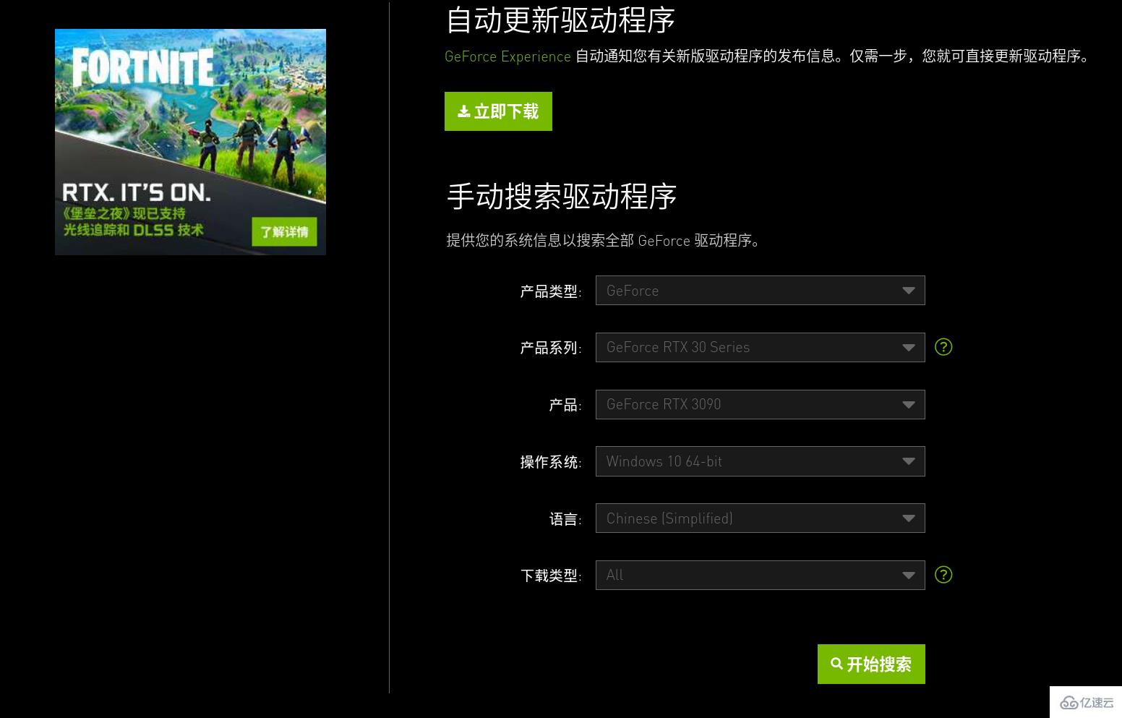Click 了解详情 on the Fortnite banner
The image size is (1122, 718).
click(284, 232)
